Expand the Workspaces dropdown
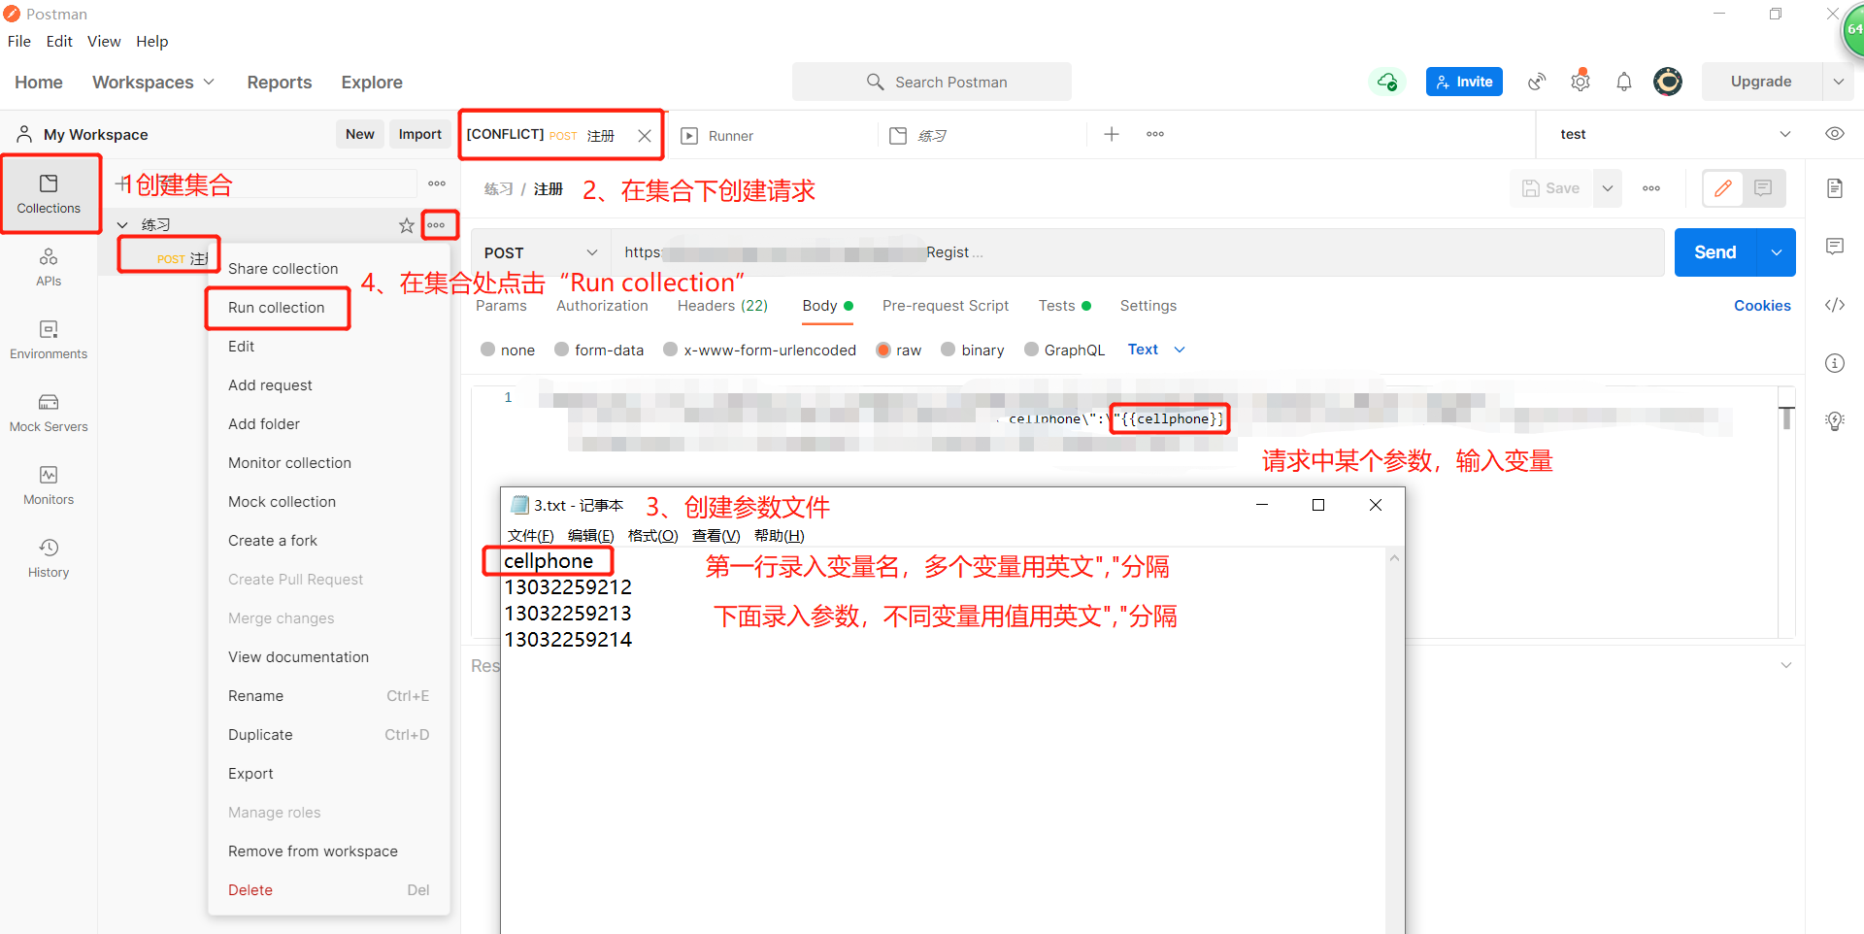Viewport: 1864px width, 934px height. click(x=153, y=83)
